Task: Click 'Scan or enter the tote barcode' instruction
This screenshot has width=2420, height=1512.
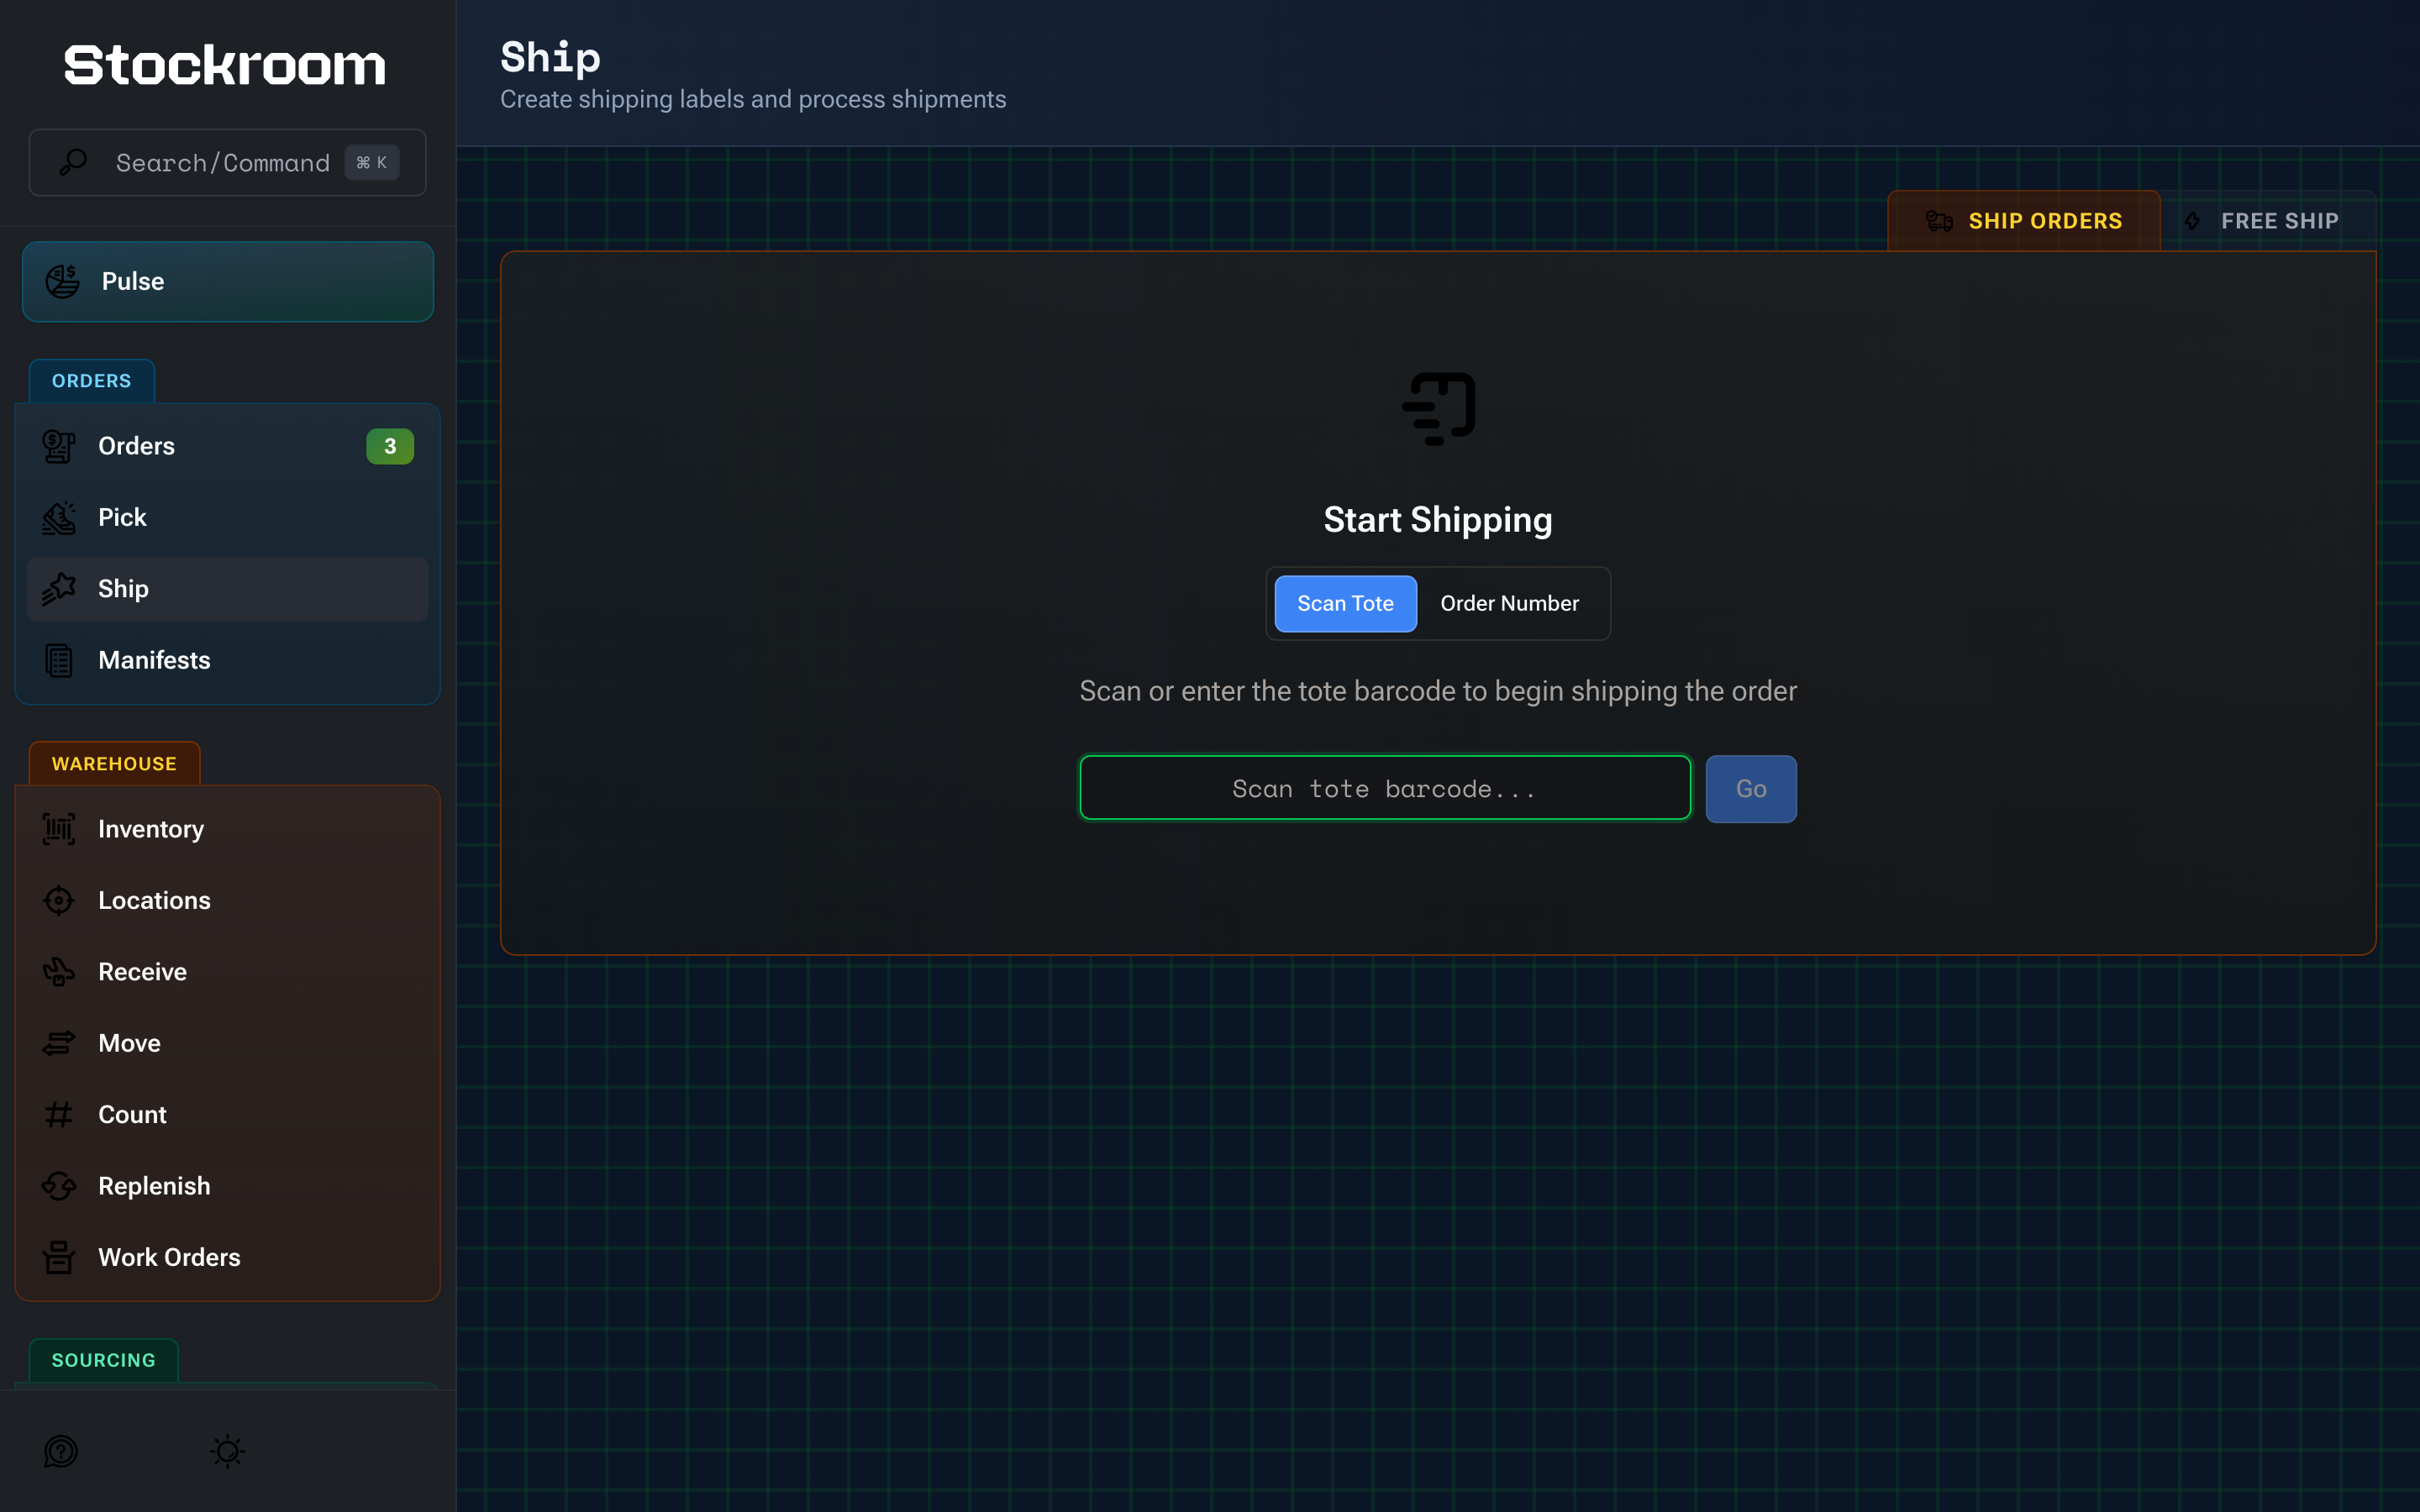Action: pos(1438,691)
